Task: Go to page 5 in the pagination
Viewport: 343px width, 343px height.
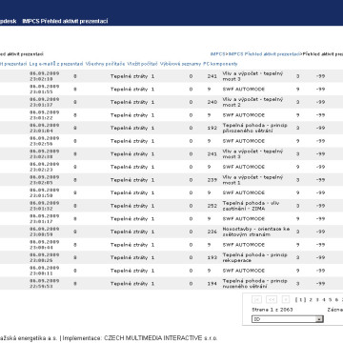Action: (330, 299)
